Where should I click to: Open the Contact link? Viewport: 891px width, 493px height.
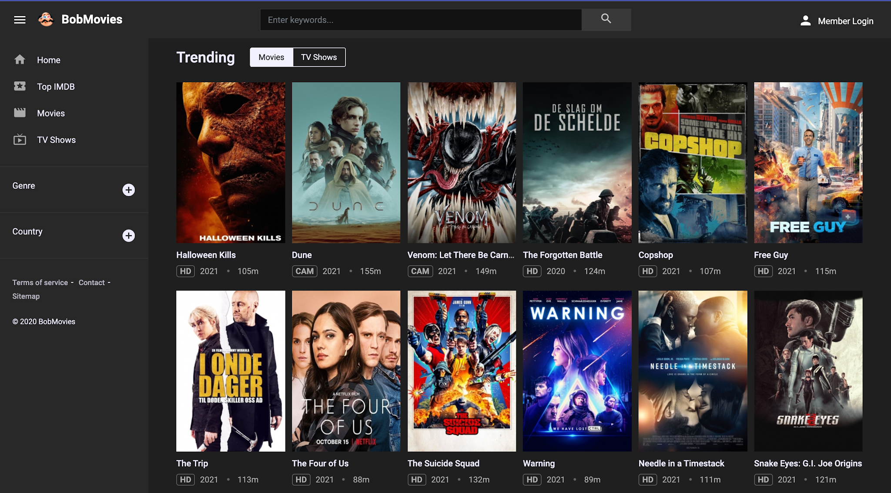point(91,283)
